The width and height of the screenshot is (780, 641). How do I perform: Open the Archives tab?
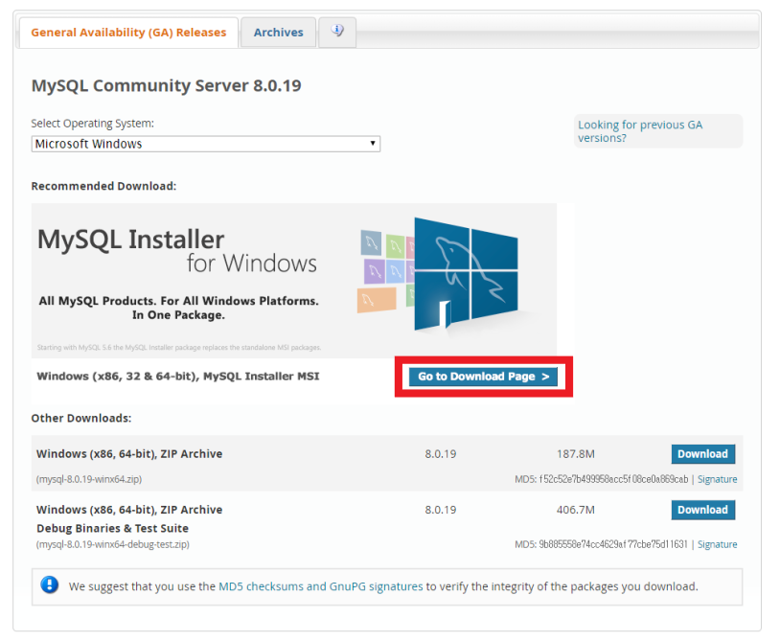[x=278, y=33]
